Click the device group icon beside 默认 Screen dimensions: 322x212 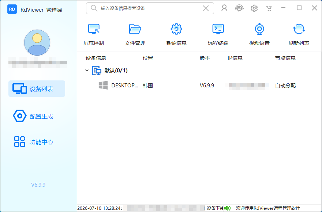click(96, 71)
